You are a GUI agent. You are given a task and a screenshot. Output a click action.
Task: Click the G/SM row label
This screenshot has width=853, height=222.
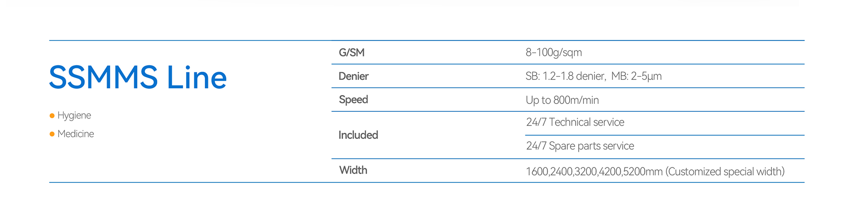351,53
